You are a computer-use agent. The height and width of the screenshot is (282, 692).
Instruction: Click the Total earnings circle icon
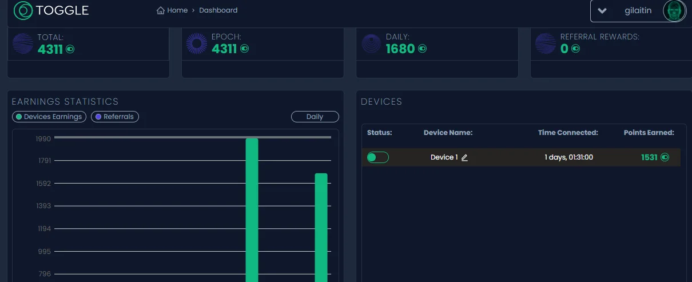coord(23,43)
